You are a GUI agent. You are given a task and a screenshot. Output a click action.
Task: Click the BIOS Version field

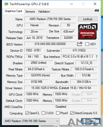[50, 44]
